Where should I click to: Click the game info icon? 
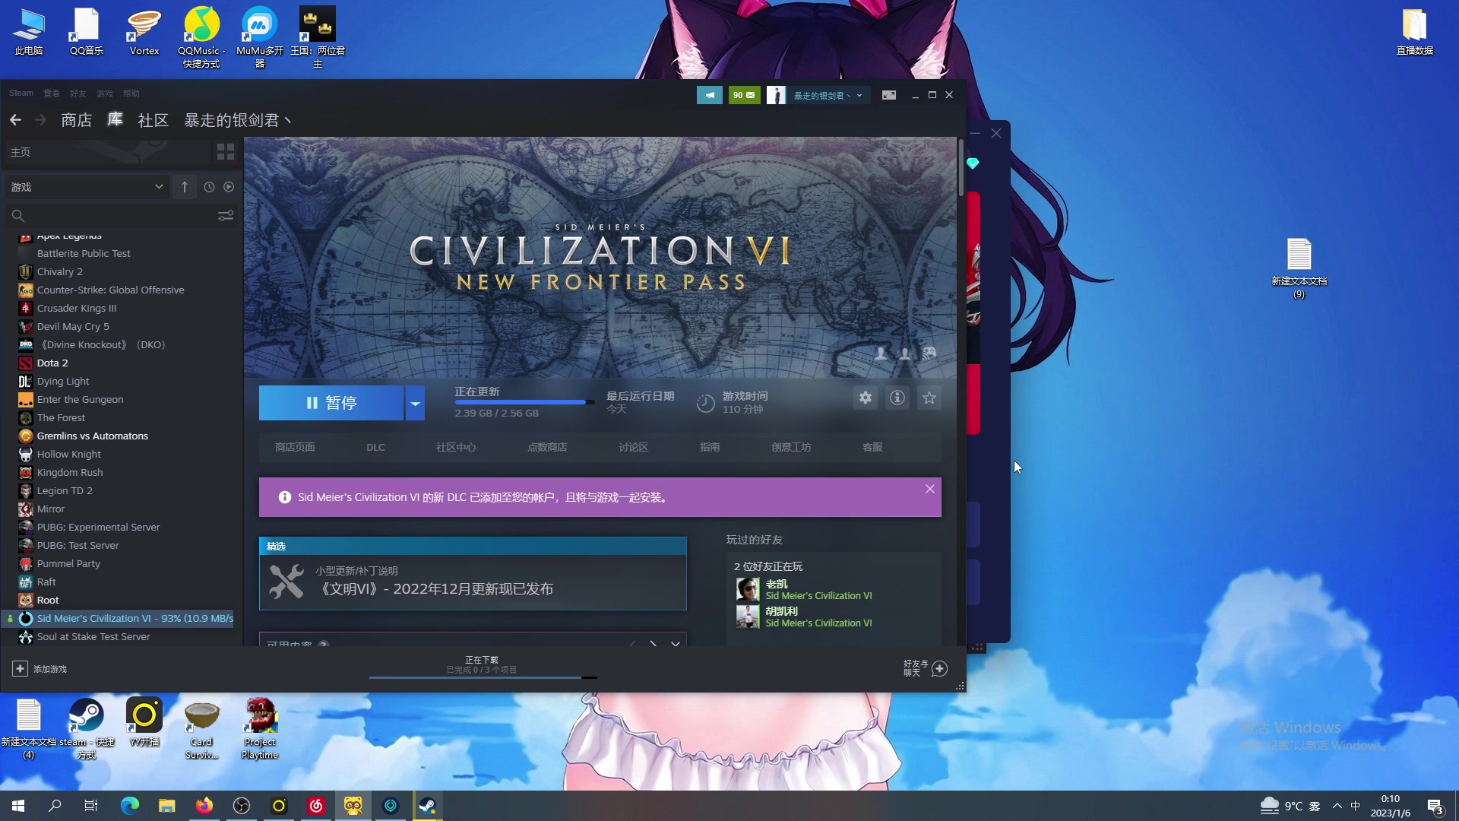[x=897, y=398]
